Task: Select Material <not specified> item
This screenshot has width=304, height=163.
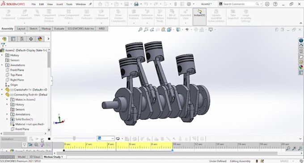Action: click(30, 124)
